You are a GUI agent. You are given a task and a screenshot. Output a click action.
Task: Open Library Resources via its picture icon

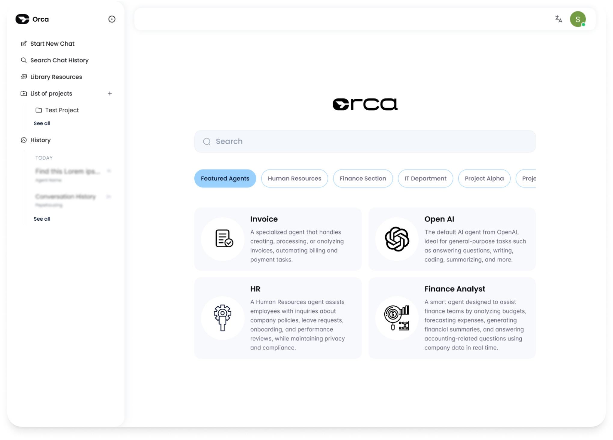(24, 77)
